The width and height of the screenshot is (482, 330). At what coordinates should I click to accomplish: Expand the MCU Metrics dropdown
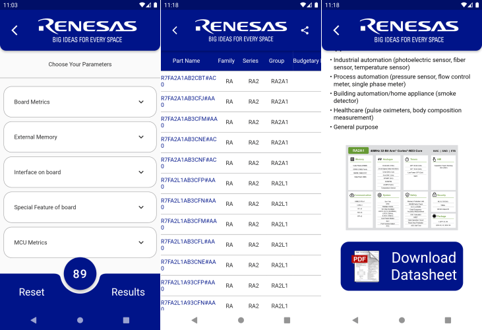(x=80, y=242)
